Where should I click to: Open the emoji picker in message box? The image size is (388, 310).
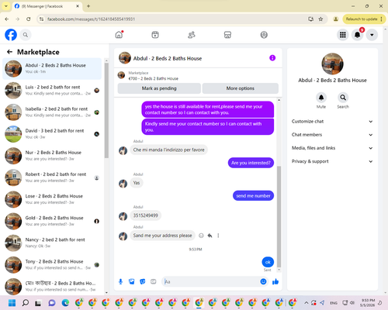(263, 281)
